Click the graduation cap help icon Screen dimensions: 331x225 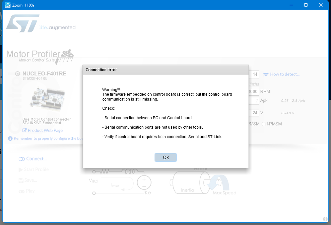click(266, 74)
